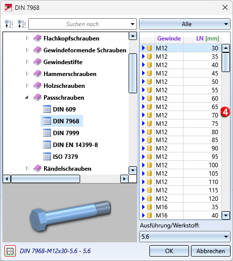This screenshot has width=233, height=261.
Task: Click the OK button
Action: click(x=169, y=251)
